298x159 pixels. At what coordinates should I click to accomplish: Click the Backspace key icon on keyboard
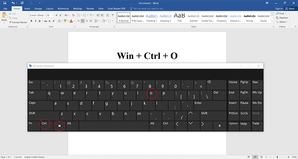[216, 85]
